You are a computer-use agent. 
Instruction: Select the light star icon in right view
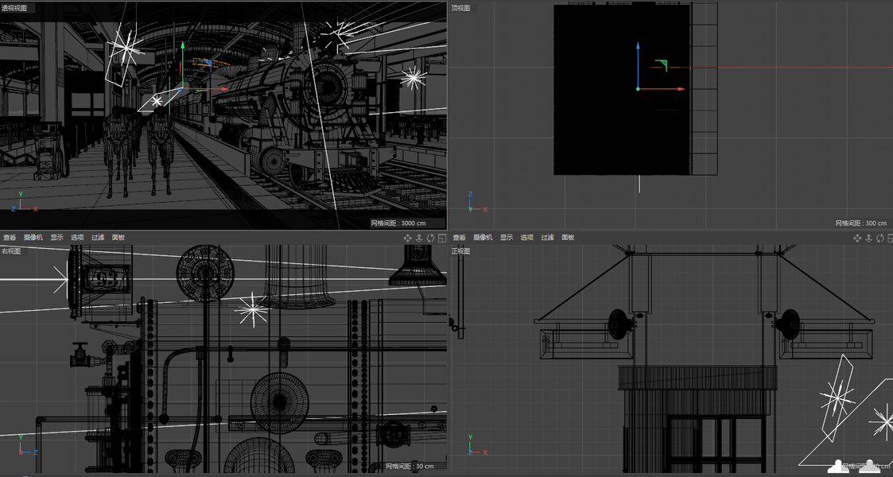tap(251, 310)
